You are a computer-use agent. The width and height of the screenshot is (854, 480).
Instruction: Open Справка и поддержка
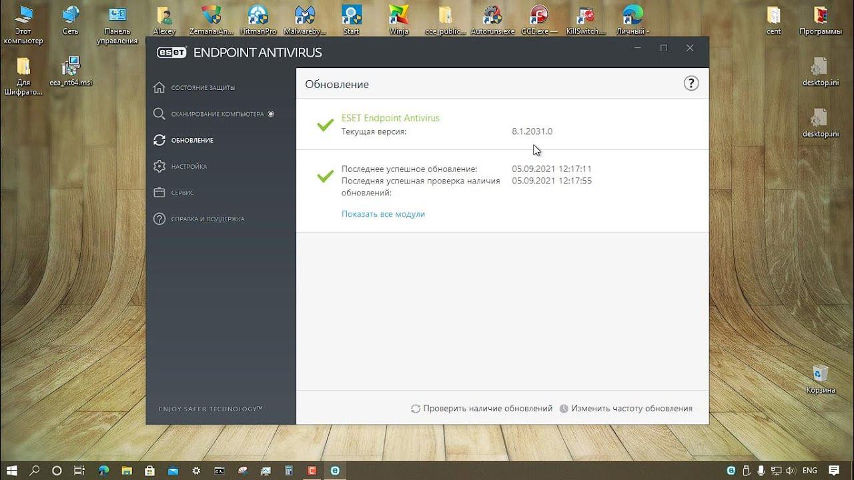pos(199,219)
